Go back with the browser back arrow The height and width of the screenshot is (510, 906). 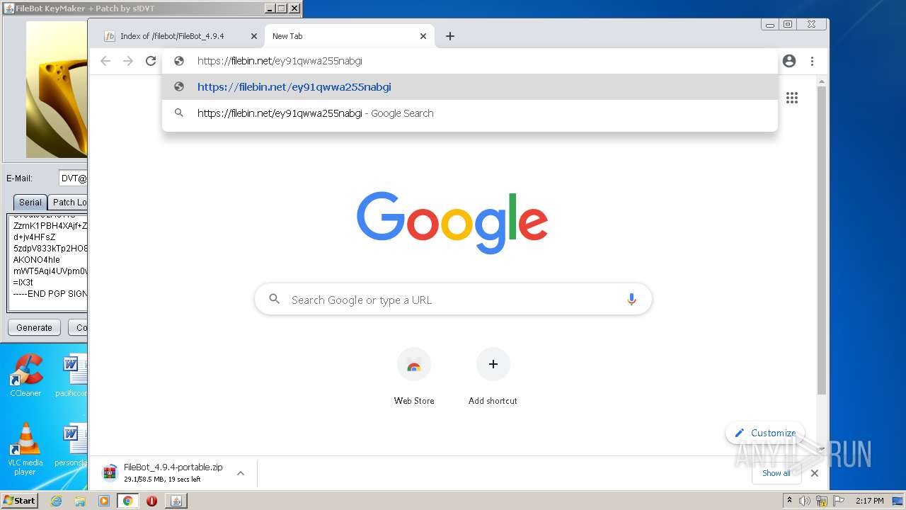[x=105, y=61]
